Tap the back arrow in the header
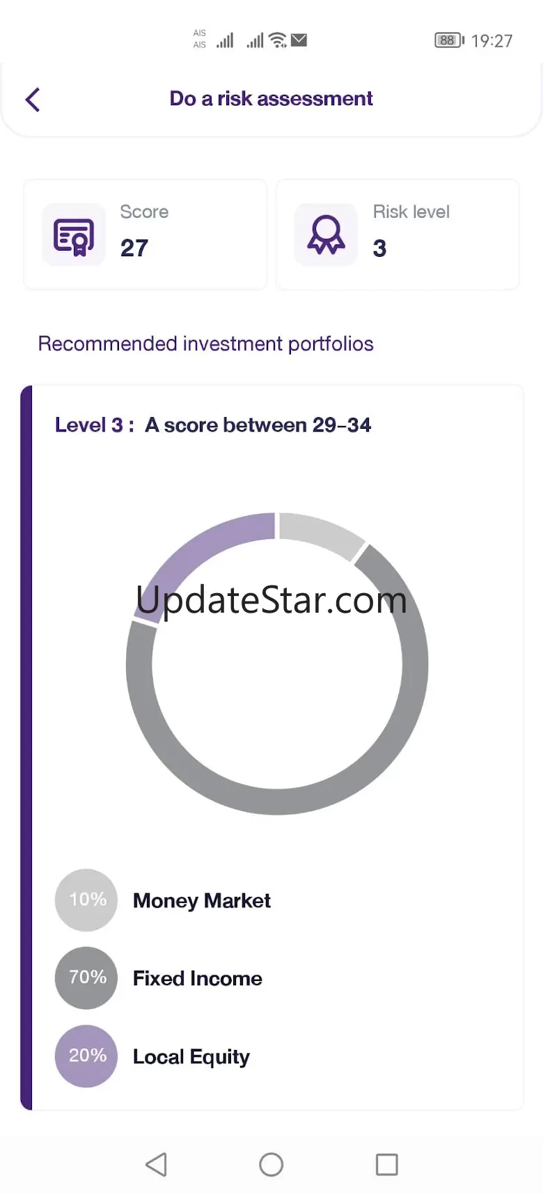This screenshot has width=543, height=1194. (33, 100)
